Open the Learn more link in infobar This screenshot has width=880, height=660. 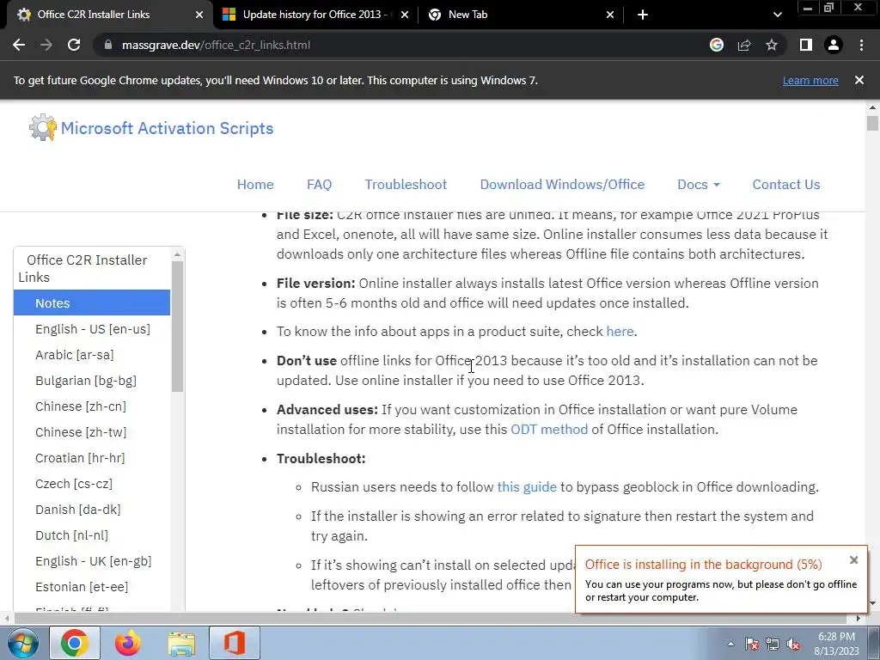coord(810,80)
